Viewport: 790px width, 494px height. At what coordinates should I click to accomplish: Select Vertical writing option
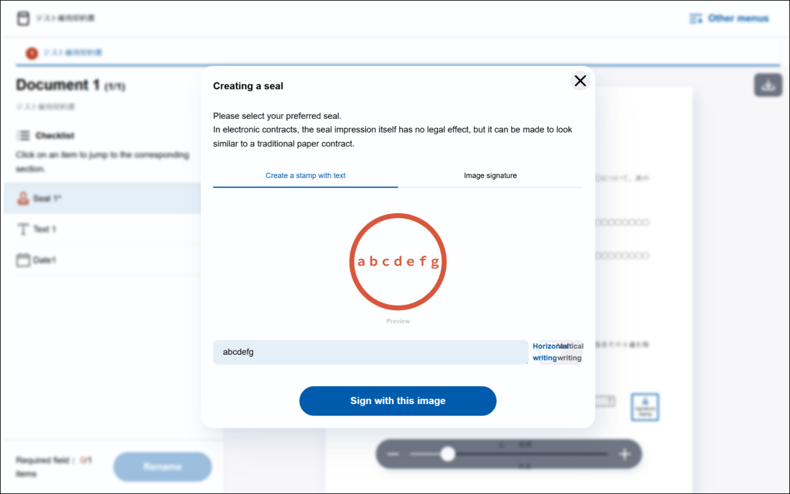click(x=572, y=352)
